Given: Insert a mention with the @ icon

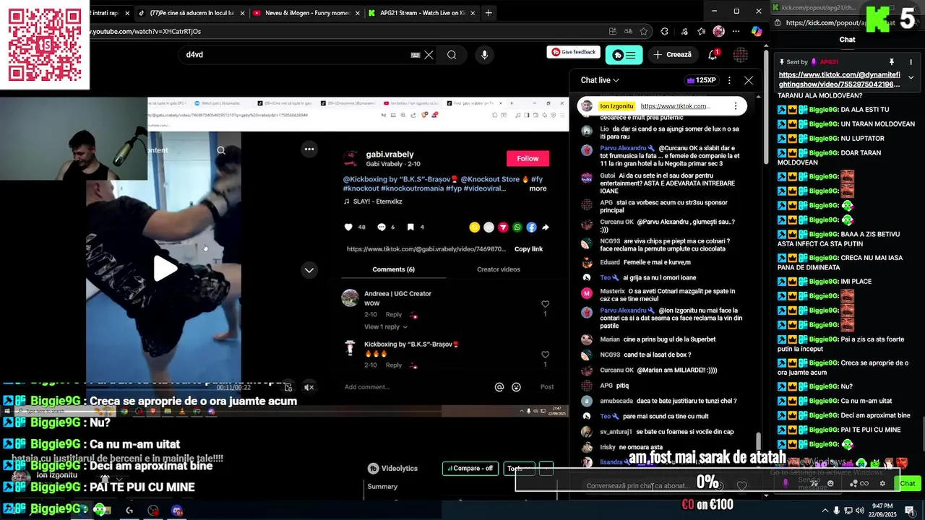Looking at the screenshot, I should 499,387.
